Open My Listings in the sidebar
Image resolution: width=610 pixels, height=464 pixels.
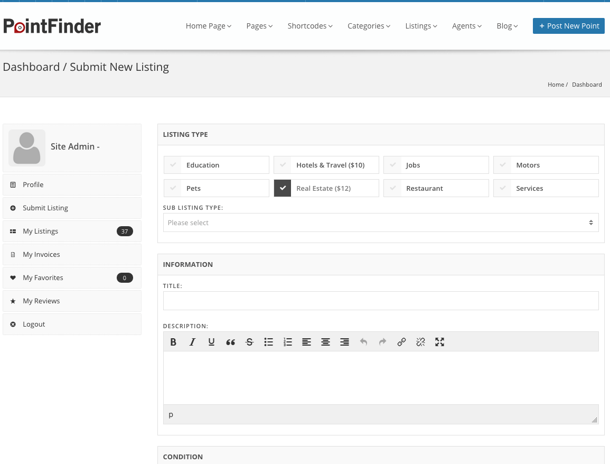click(41, 231)
